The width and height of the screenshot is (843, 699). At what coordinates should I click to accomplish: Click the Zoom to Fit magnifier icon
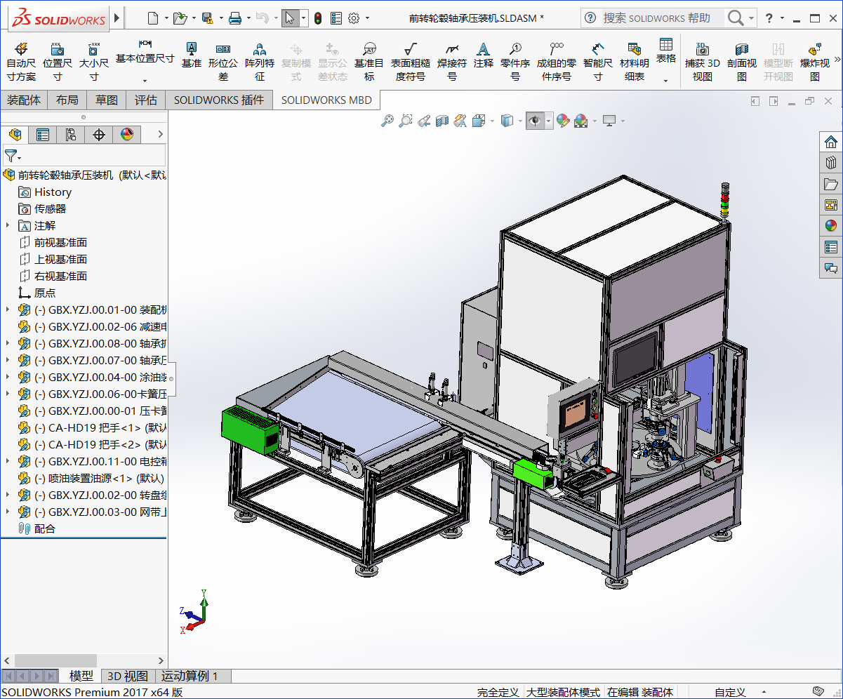[x=387, y=121]
